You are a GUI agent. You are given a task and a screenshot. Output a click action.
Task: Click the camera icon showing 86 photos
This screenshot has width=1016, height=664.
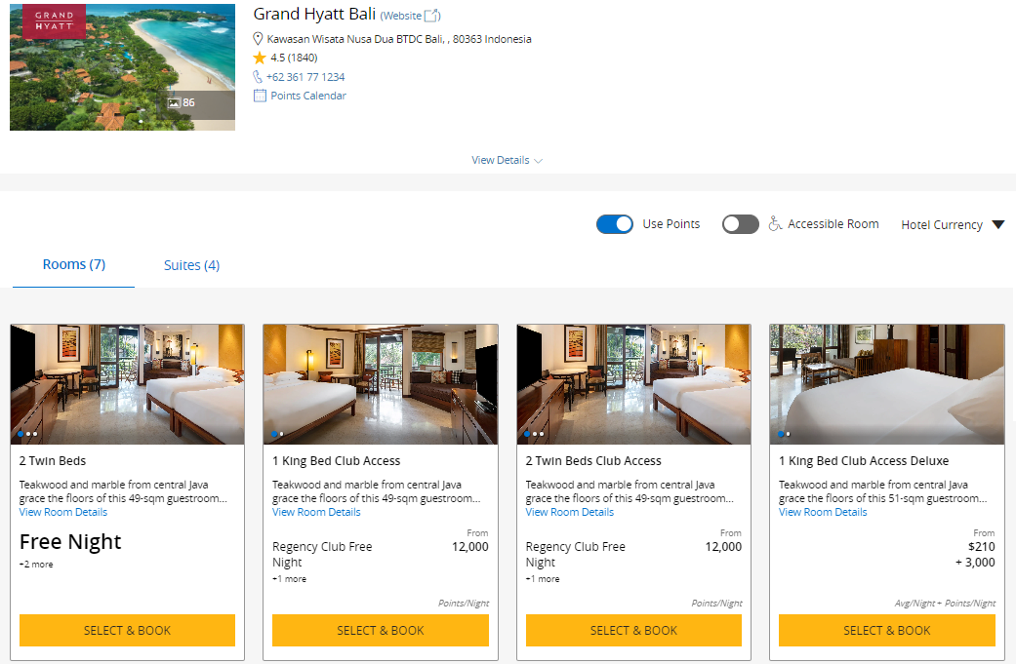point(177,102)
